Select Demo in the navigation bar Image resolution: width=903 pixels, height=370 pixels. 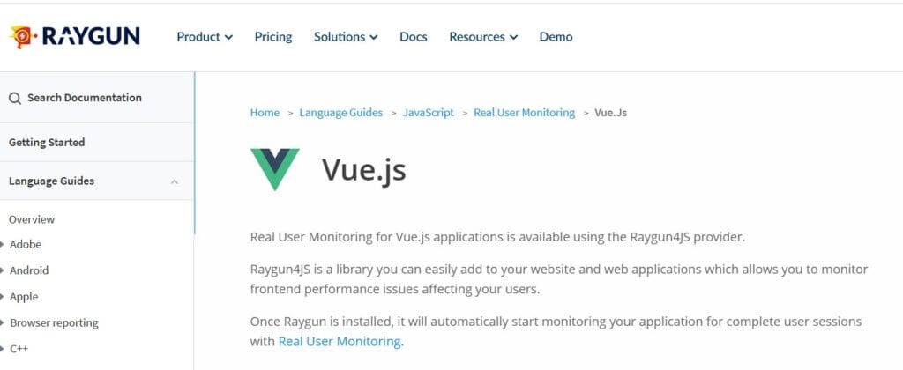556,37
